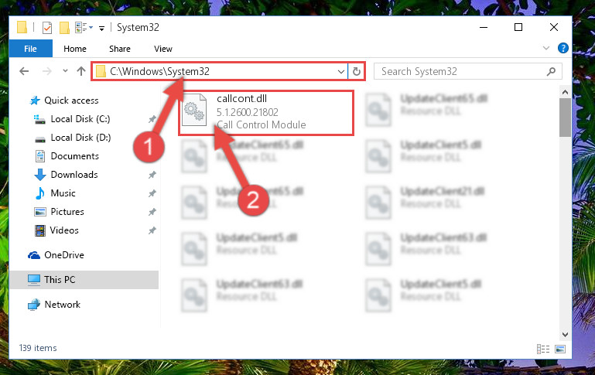Toggle pin beside Pictures folder
This screenshot has width=595, height=375.
(152, 212)
